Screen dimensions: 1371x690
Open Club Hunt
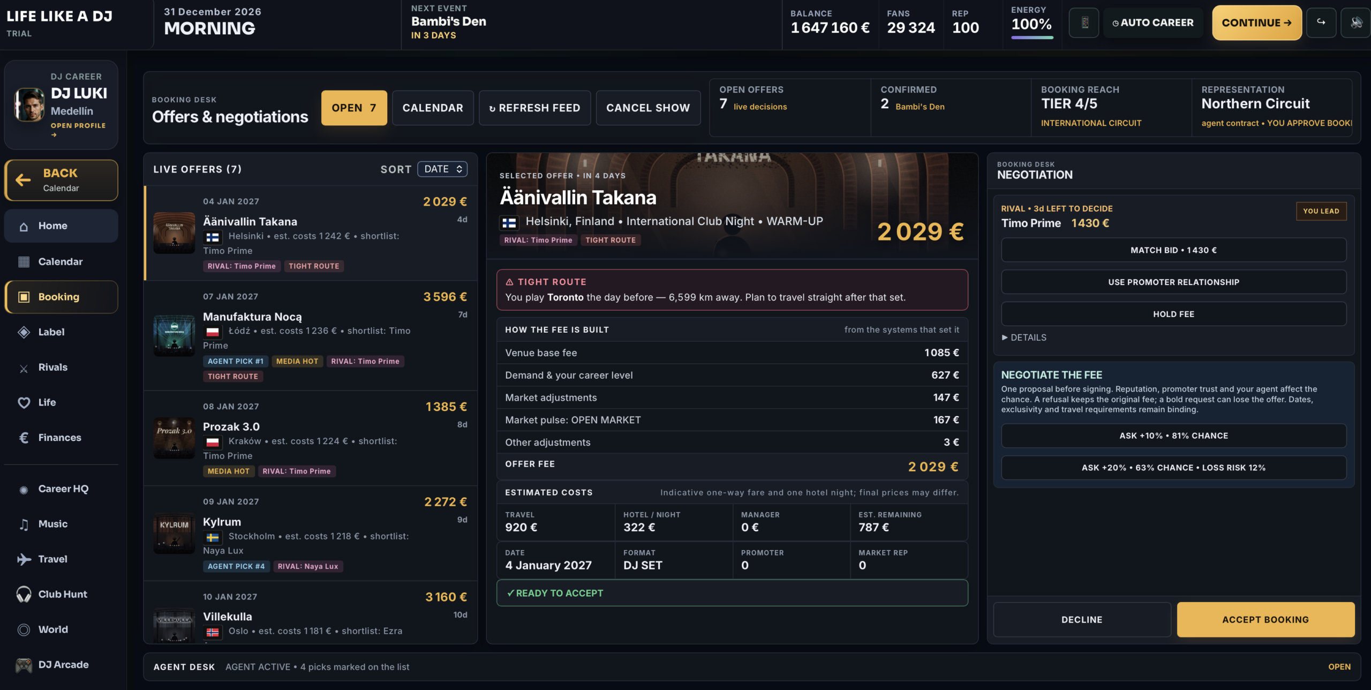61,594
